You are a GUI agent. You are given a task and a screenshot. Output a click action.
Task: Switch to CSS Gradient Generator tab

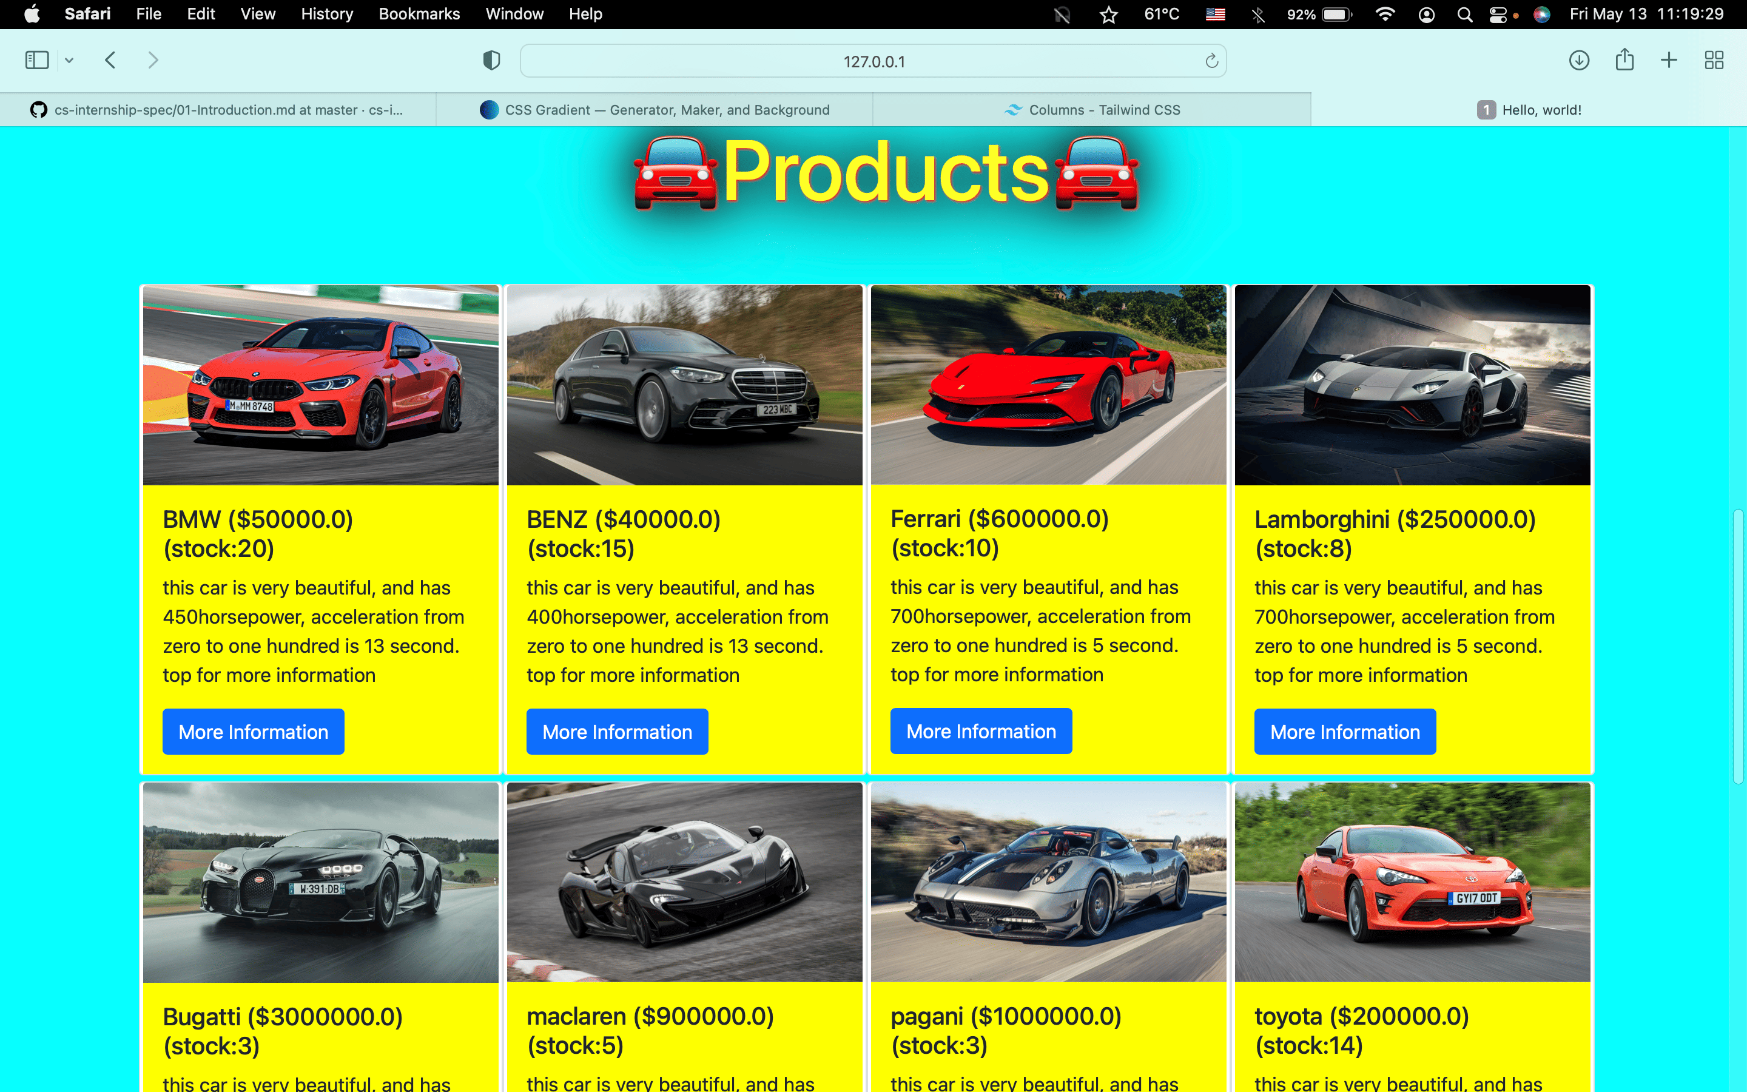tap(655, 110)
